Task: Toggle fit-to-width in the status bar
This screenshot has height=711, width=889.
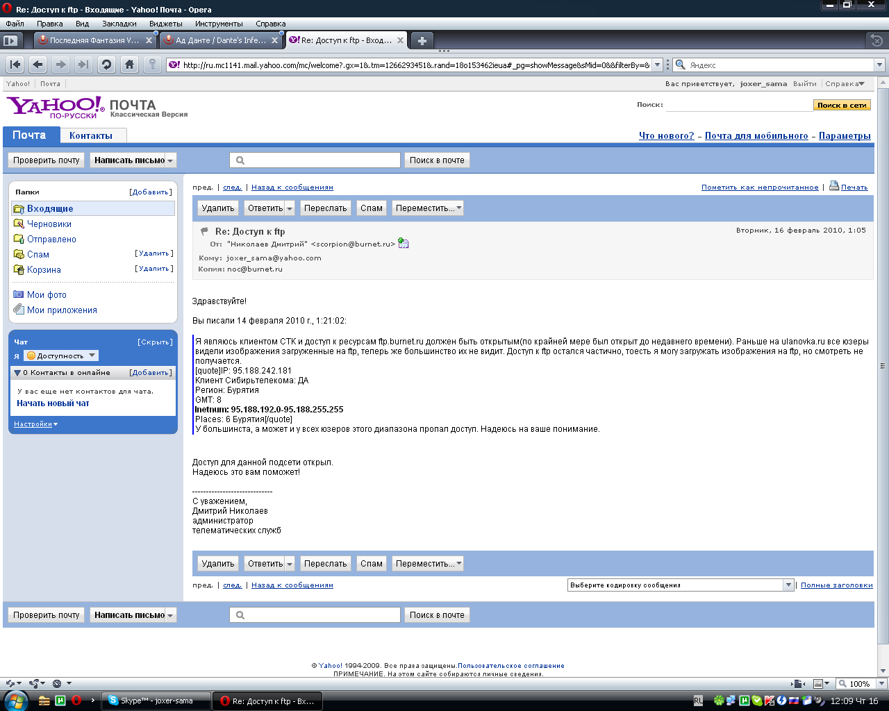Action: (x=799, y=683)
